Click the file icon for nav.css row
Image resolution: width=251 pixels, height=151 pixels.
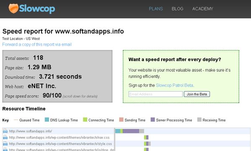[5, 137]
